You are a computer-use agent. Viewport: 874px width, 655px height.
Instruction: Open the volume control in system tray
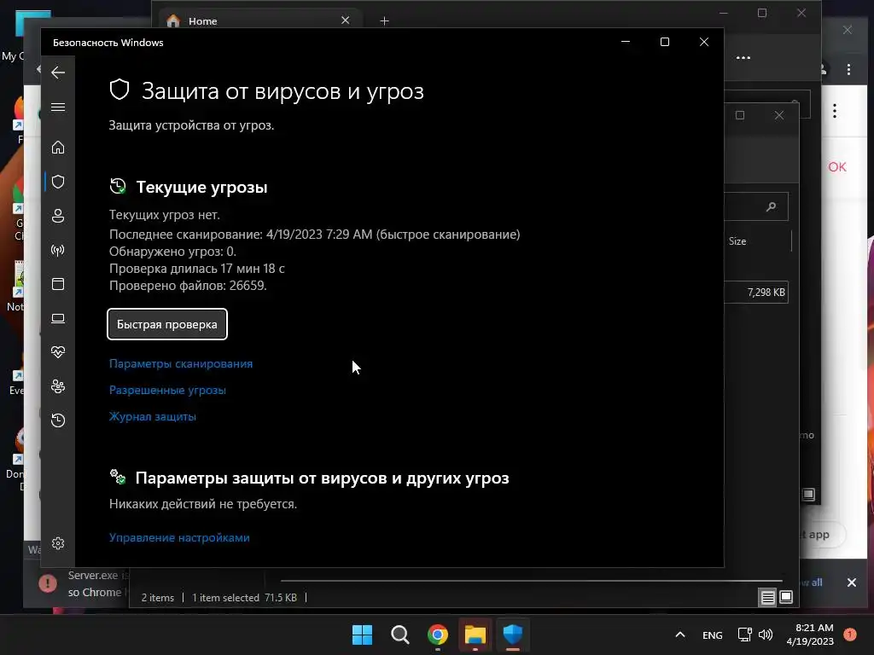(x=766, y=635)
